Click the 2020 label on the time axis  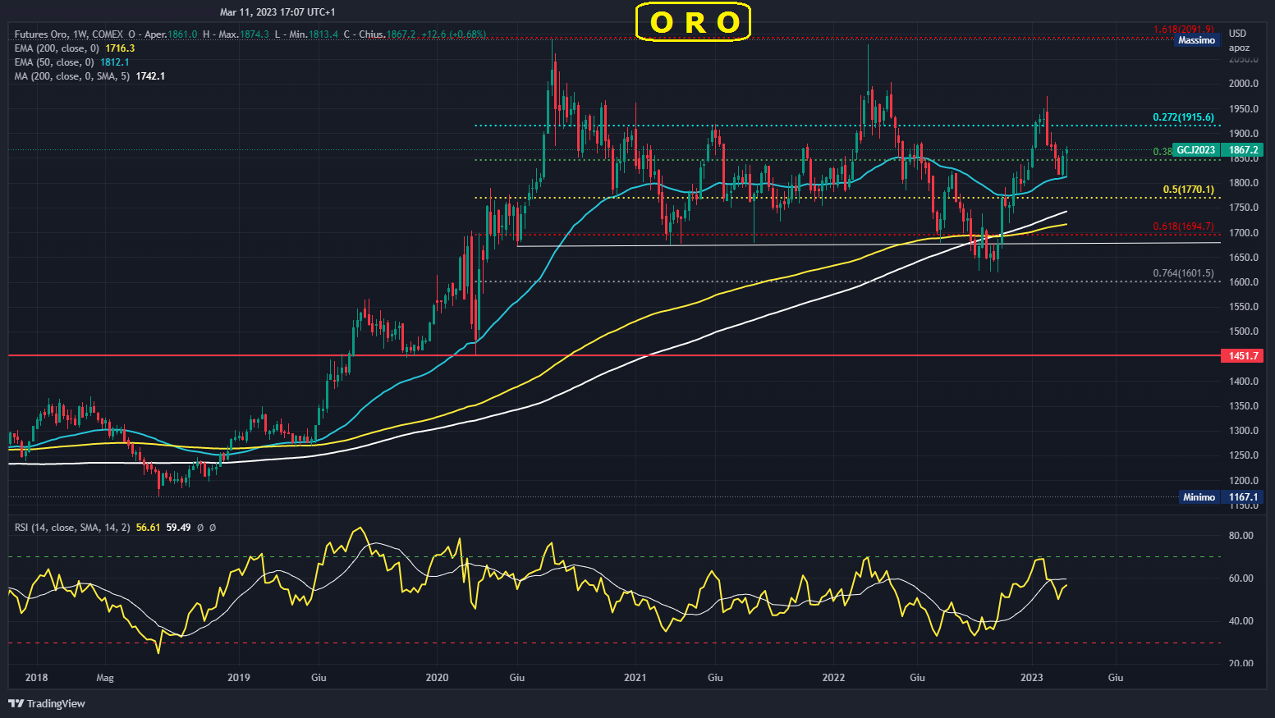click(x=437, y=678)
